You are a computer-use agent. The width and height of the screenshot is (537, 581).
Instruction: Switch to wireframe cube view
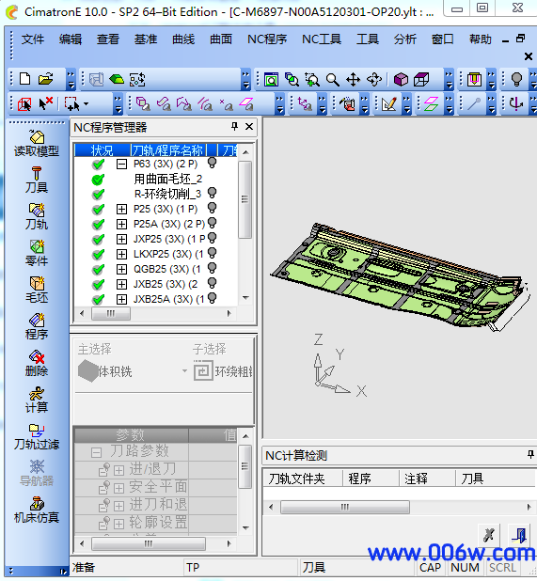tap(421, 79)
